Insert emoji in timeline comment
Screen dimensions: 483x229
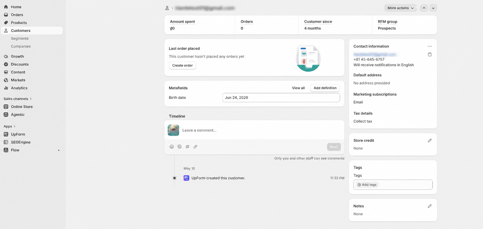point(172,147)
